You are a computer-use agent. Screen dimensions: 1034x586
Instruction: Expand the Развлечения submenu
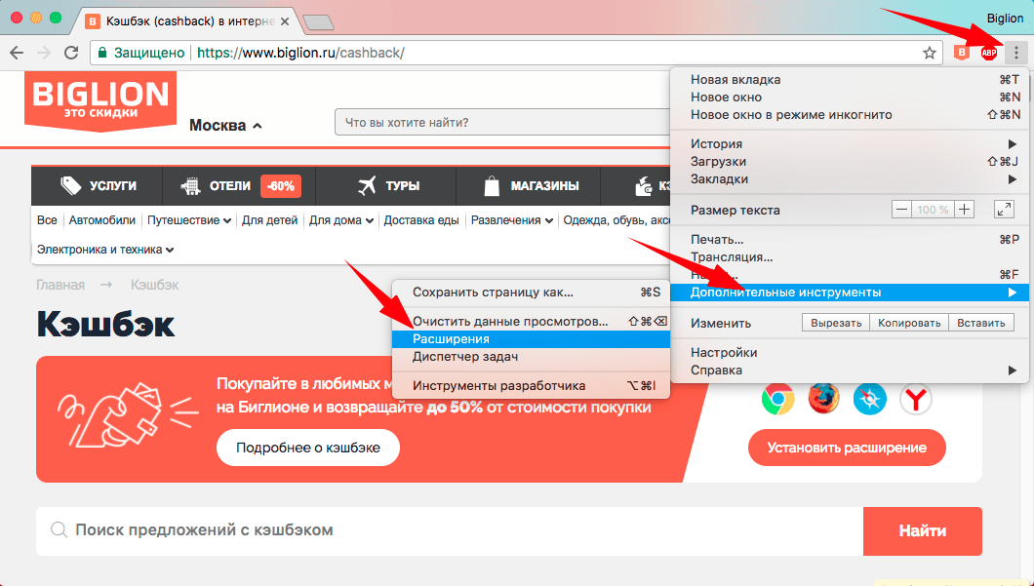click(512, 220)
